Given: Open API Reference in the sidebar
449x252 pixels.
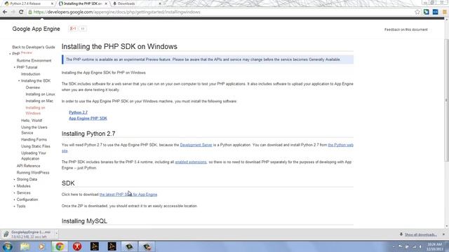Looking at the screenshot, I should (28, 166).
